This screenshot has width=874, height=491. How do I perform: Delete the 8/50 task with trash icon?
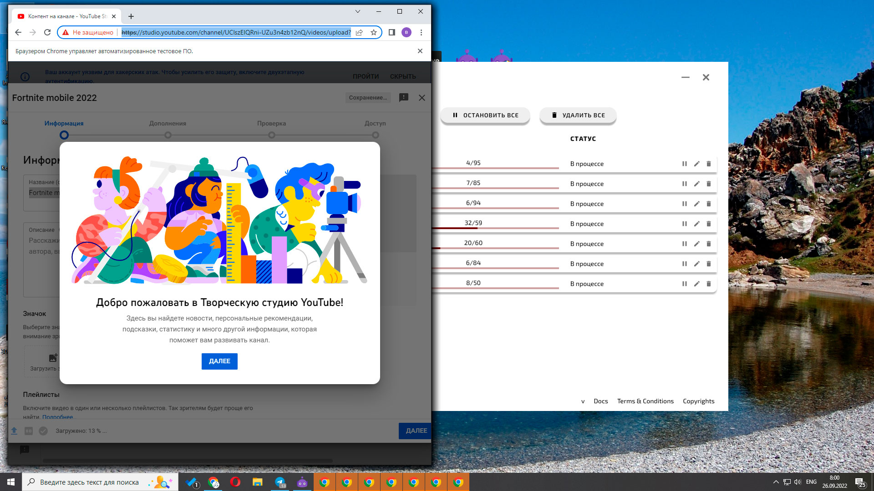click(x=709, y=284)
